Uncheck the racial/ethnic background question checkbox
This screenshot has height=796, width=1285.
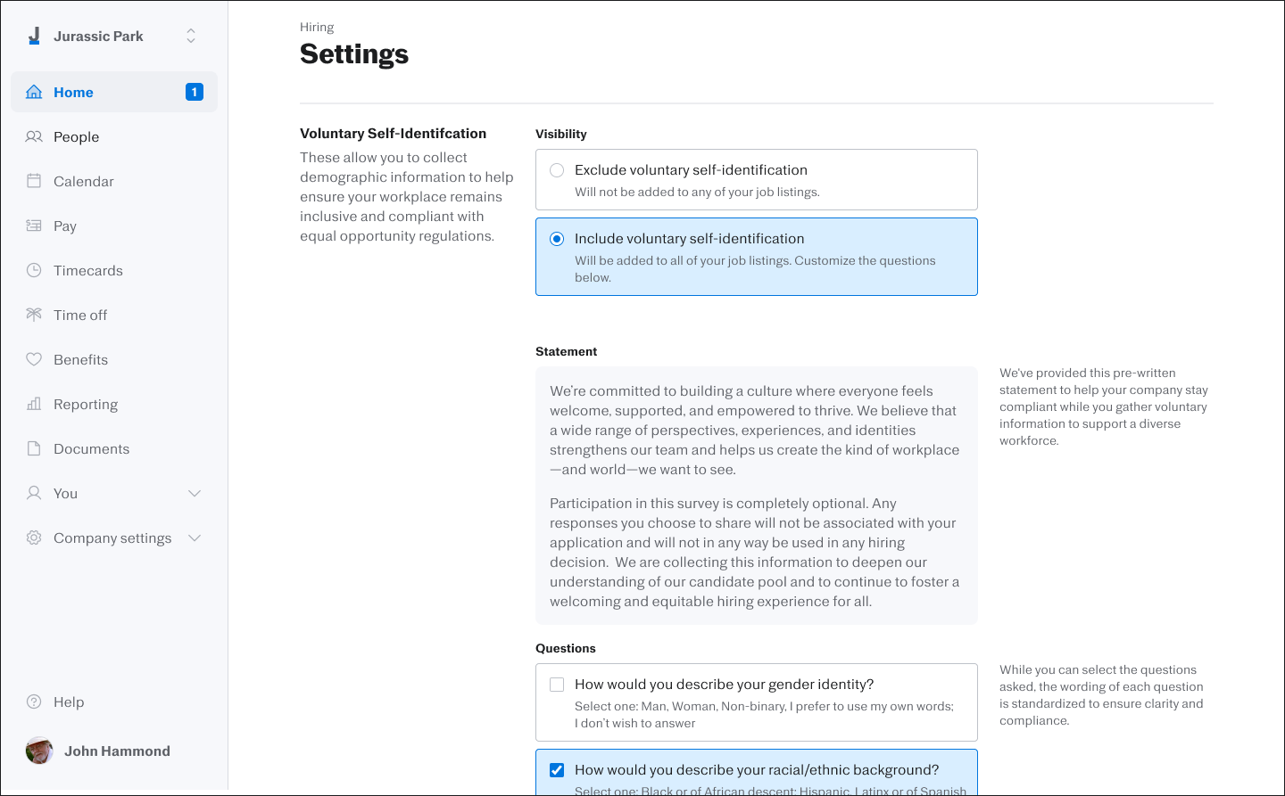tap(557, 770)
